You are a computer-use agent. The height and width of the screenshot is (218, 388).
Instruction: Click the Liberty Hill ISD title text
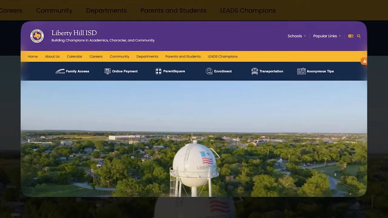click(74, 33)
